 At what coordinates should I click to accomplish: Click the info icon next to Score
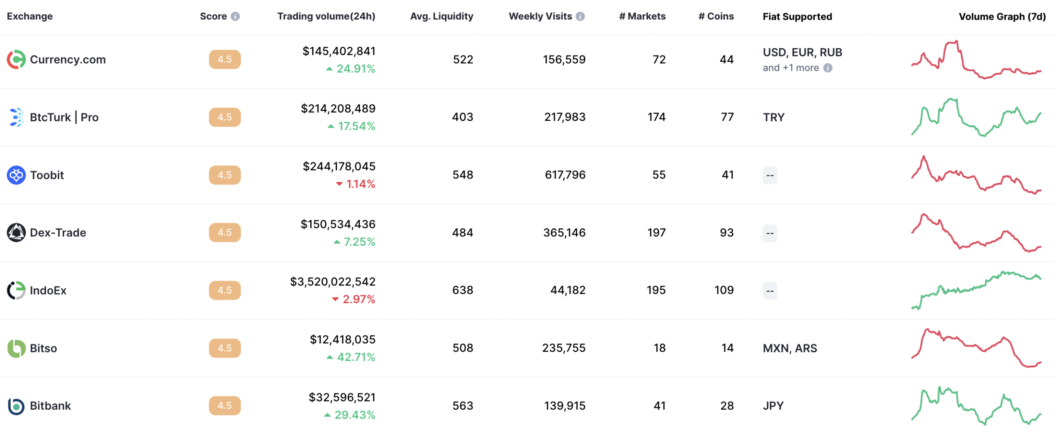(x=235, y=17)
